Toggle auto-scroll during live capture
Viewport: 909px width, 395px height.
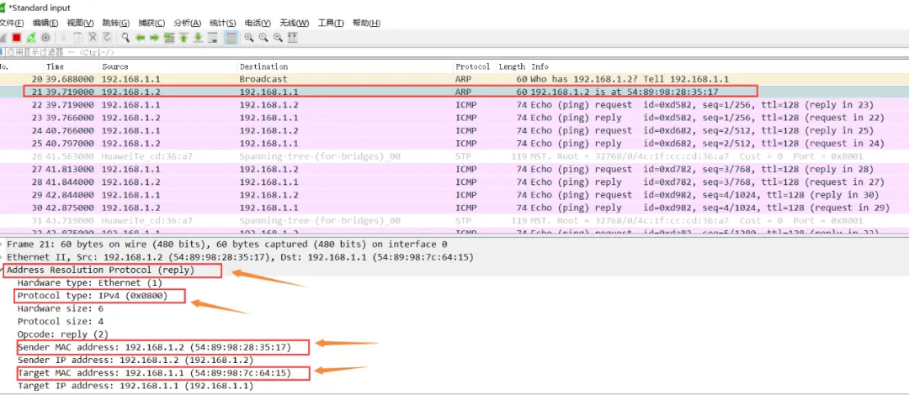(x=213, y=38)
